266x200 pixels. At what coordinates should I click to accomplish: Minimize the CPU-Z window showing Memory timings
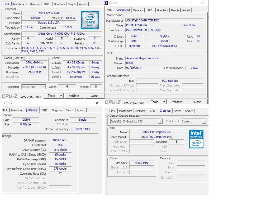click(73, 103)
